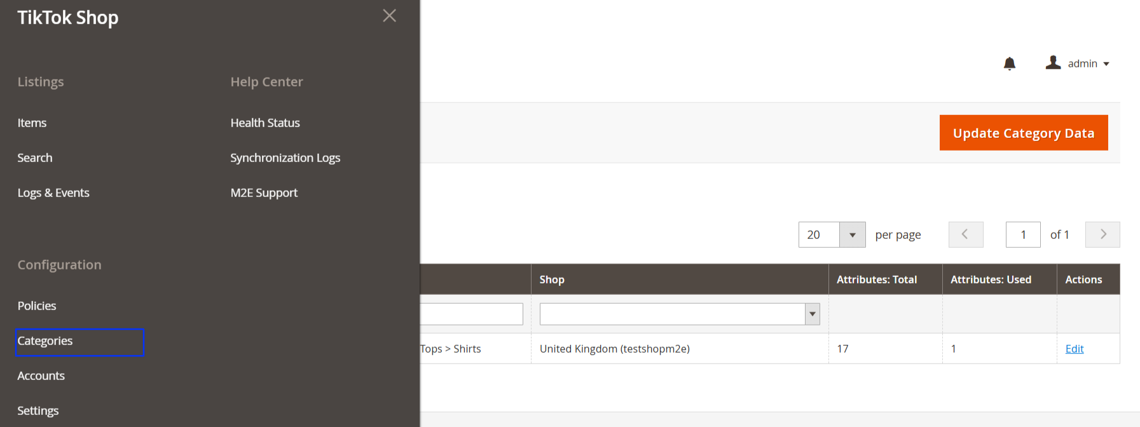The width and height of the screenshot is (1140, 427).
Task: Click the Configuration section heading
Action: [x=59, y=265]
